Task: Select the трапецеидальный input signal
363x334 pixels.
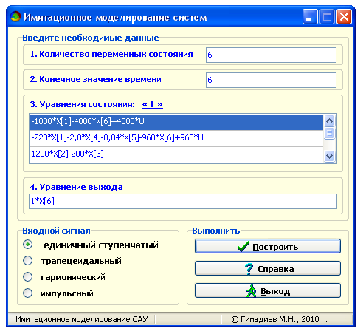Action: 27,261
